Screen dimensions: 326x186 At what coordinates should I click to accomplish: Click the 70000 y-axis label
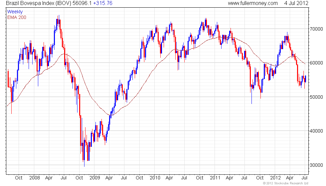[316, 29]
